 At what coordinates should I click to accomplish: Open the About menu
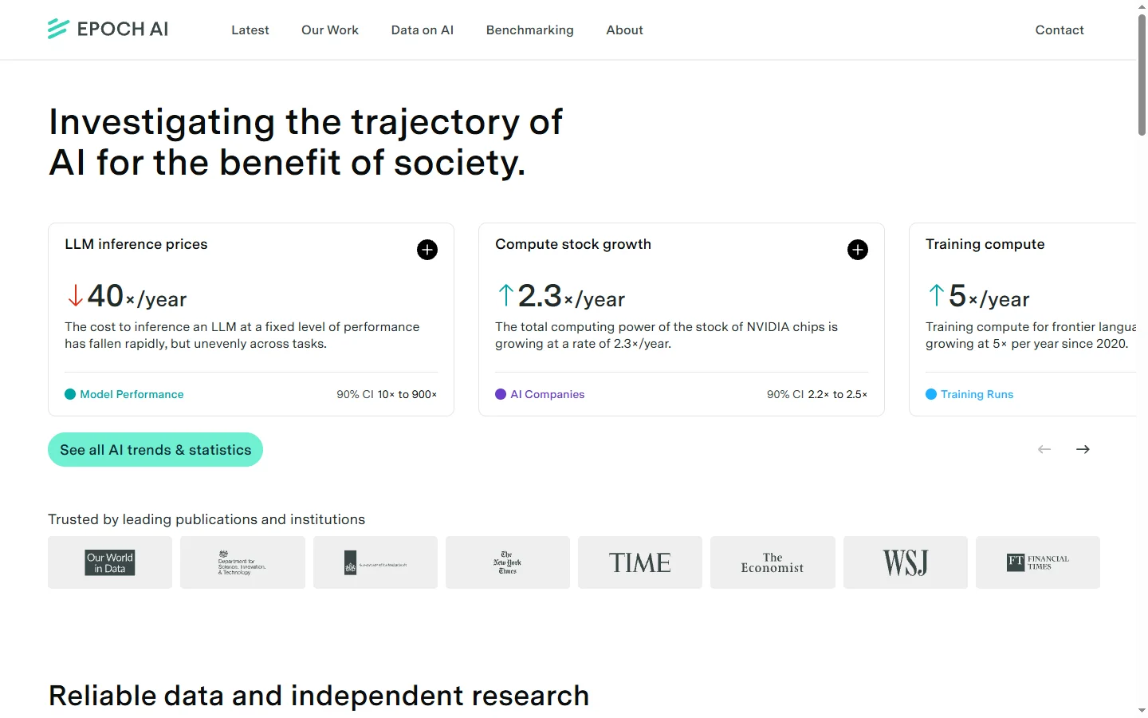[x=624, y=30]
